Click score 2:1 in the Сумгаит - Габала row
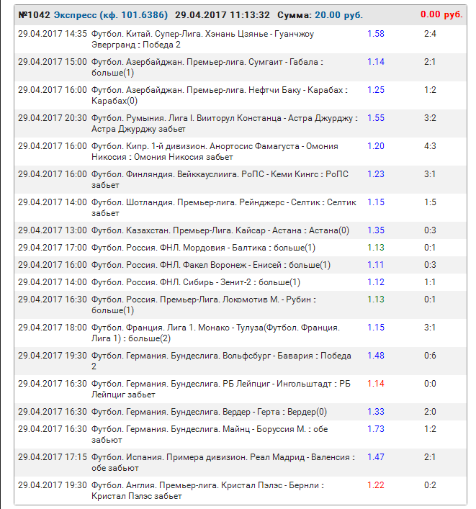476x509 pixels. pos(430,62)
